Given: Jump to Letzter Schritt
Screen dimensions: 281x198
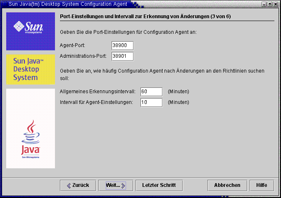Looking at the screenshot, I should pos(159,185).
